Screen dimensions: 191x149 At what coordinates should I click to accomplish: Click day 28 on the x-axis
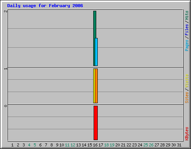coord(162,145)
